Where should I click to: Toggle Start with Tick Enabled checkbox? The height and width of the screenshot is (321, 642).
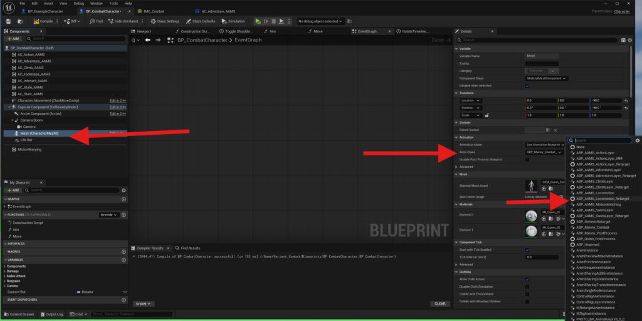click(x=527, y=250)
